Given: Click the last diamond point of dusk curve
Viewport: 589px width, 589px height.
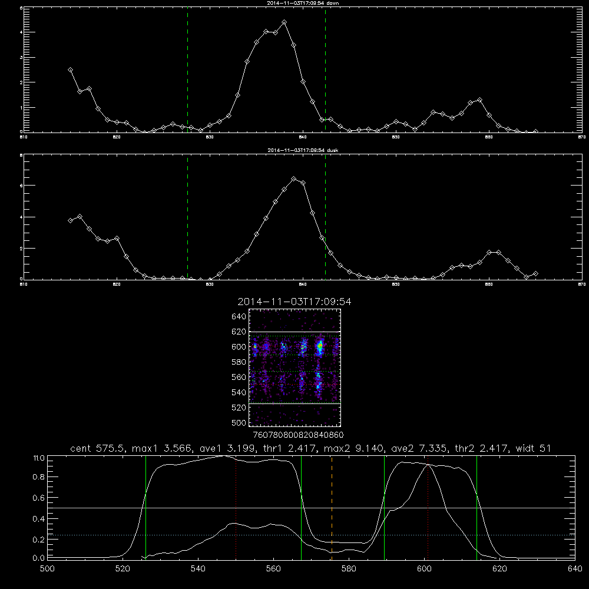Looking at the screenshot, I should tap(535, 273).
